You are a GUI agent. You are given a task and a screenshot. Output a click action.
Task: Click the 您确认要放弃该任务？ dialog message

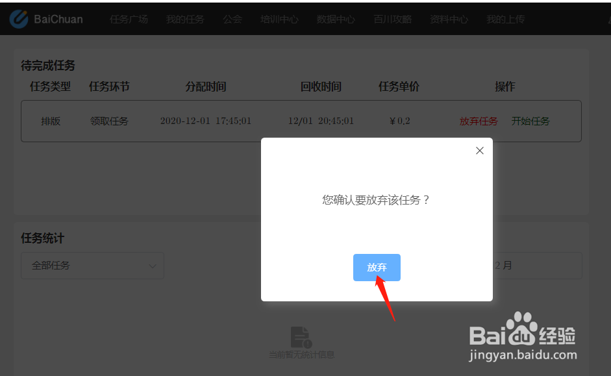[376, 200]
